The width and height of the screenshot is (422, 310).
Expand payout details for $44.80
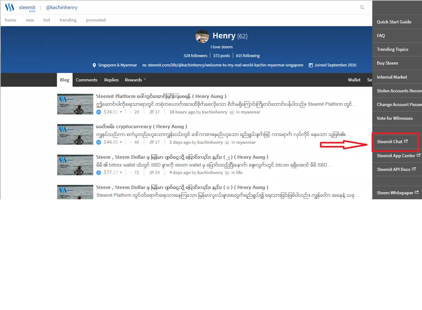(121, 142)
